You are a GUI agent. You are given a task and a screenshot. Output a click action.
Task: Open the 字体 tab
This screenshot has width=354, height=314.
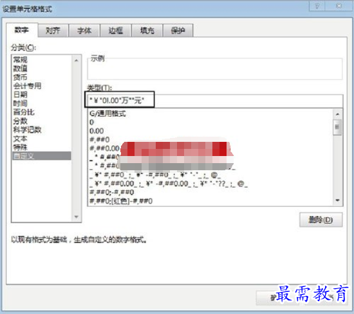[84, 30]
